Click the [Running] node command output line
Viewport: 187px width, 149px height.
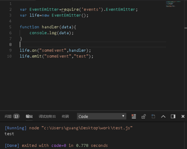(x=68, y=128)
